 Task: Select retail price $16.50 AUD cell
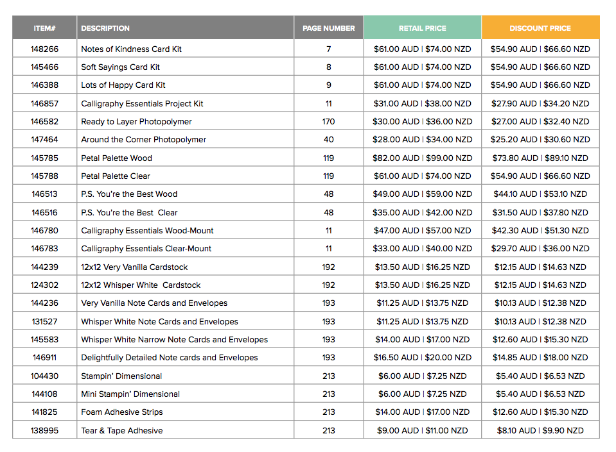coord(422,358)
